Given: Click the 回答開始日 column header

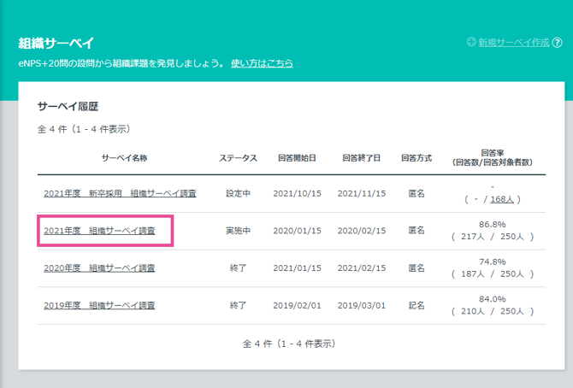Looking at the screenshot, I should click(297, 158).
